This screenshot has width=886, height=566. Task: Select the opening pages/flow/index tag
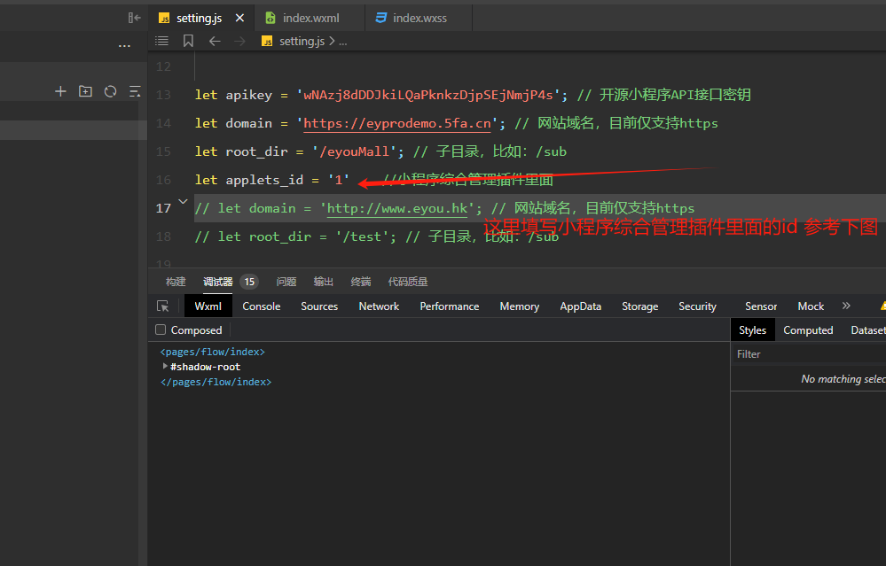pyautogui.click(x=213, y=352)
